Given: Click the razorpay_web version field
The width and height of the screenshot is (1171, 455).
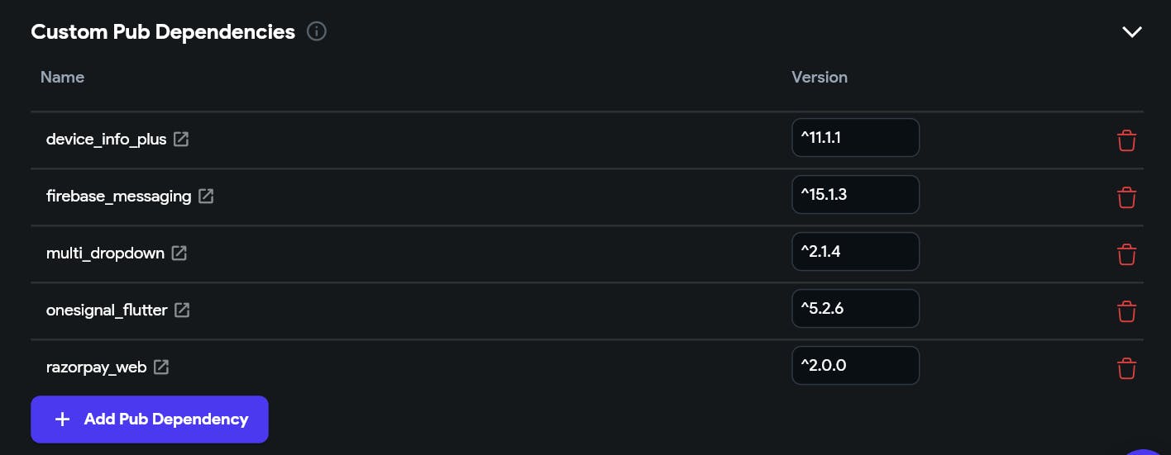Looking at the screenshot, I should click(x=855, y=366).
